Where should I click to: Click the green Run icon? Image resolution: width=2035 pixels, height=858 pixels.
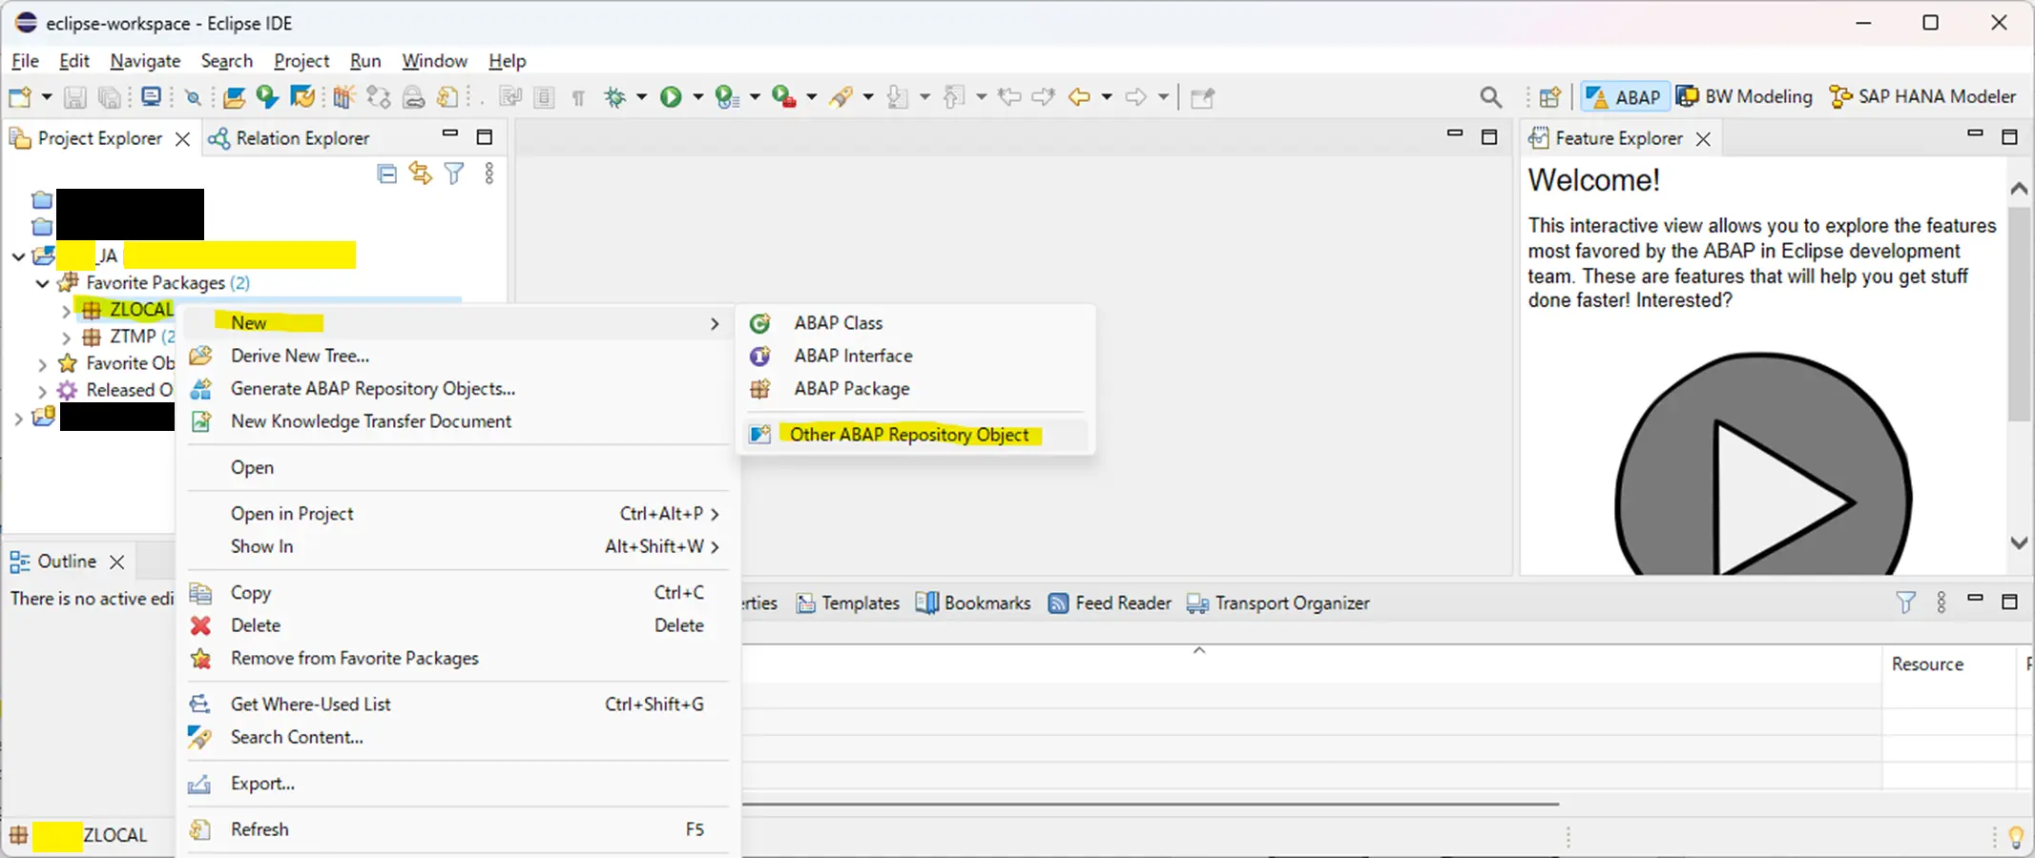[x=671, y=97]
